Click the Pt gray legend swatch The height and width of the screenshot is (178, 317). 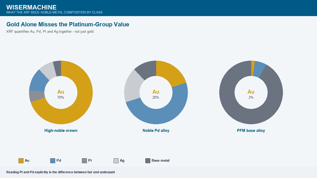pyautogui.click(x=84, y=161)
